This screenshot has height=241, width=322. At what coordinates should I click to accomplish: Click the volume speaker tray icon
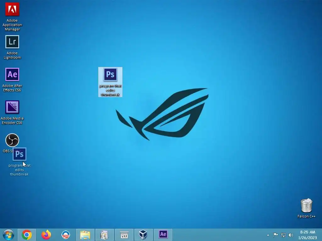tap(291, 235)
